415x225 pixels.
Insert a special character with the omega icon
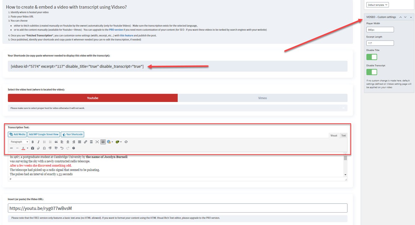tap(44, 148)
